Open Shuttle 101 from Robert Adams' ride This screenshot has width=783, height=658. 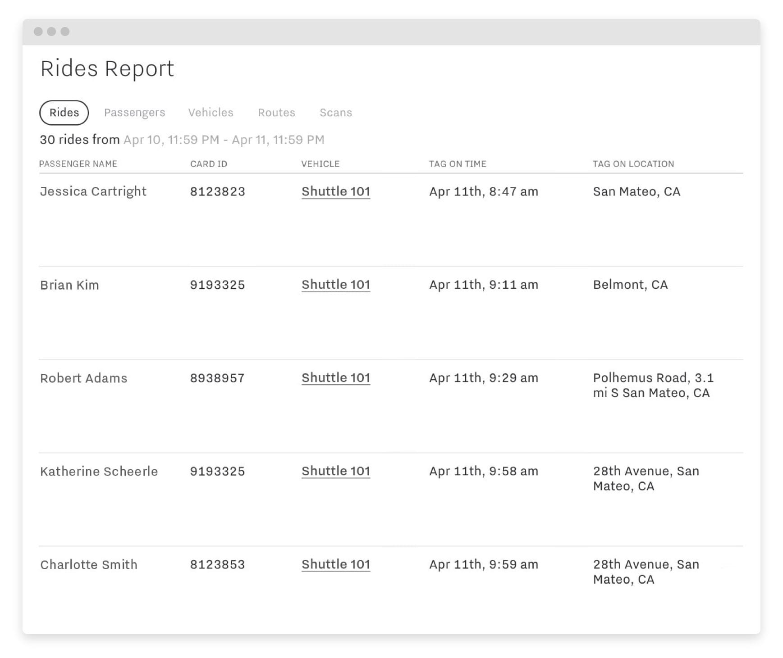(x=335, y=378)
